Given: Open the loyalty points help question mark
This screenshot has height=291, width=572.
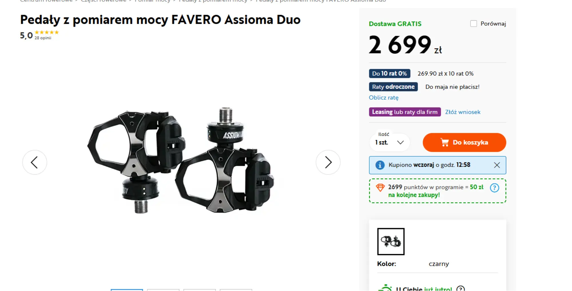Looking at the screenshot, I should (494, 188).
